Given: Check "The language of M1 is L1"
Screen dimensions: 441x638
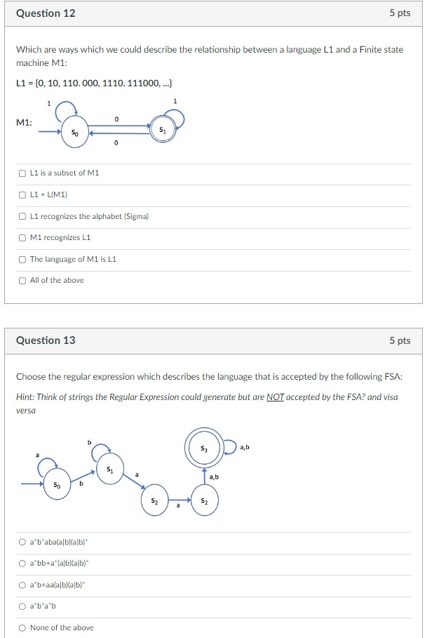Looking at the screenshot, I should tap(21, 259).
